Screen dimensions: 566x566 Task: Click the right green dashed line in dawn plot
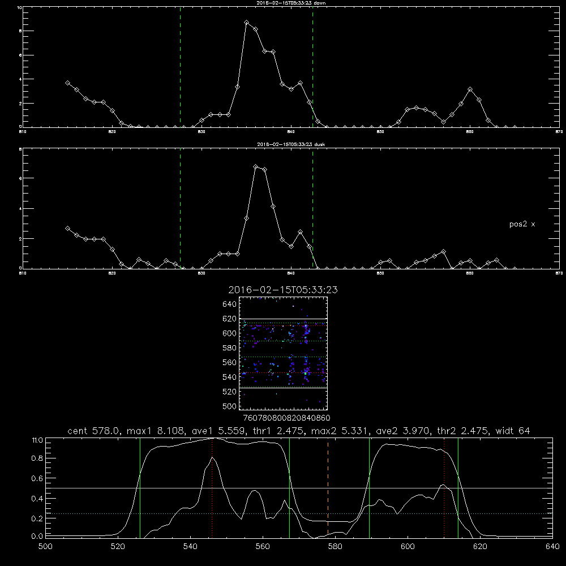click(312, 67)
